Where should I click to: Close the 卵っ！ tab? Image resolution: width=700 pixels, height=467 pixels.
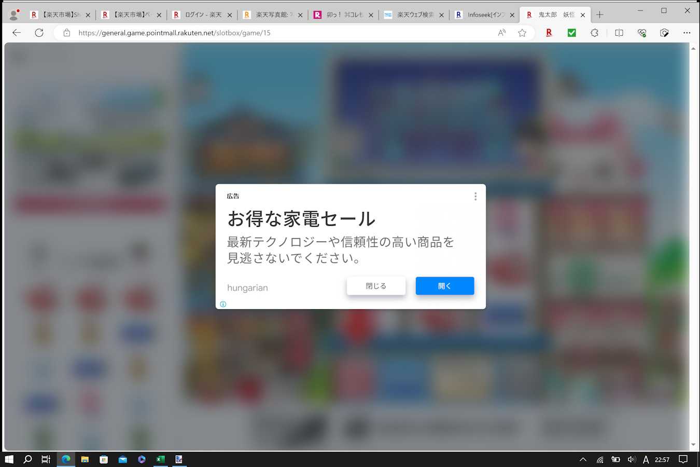371,15
